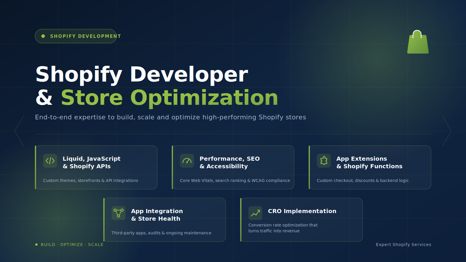
Task: Open the Performance, SEO & Accessibility card
Action: coord(233,167)
